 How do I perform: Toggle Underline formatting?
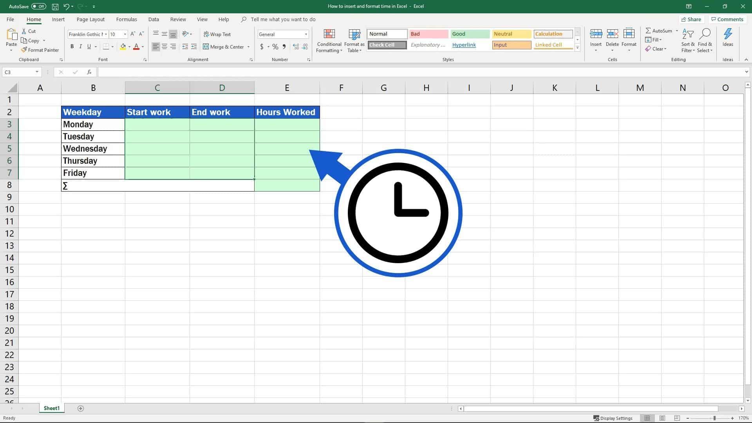coord(89,47)
